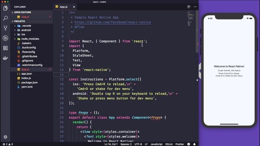Click the simulator home indicator bar

[x=229, y=124]
